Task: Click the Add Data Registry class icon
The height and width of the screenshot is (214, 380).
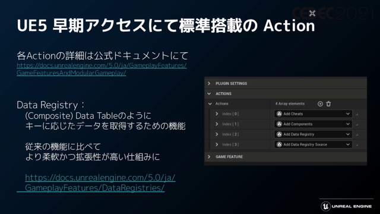Action: pos(279,134)
